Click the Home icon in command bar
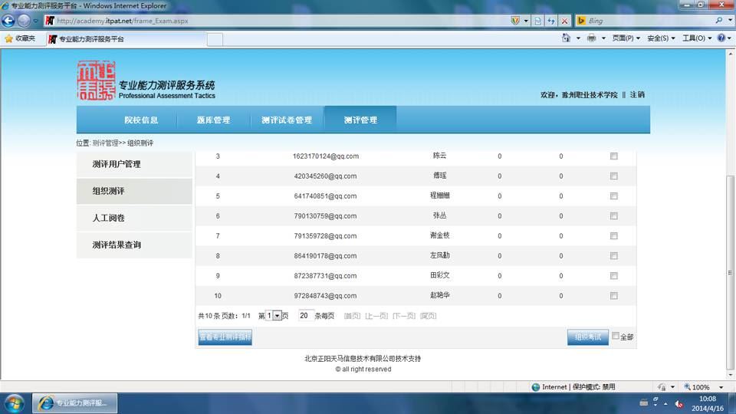 pos(566,38)
